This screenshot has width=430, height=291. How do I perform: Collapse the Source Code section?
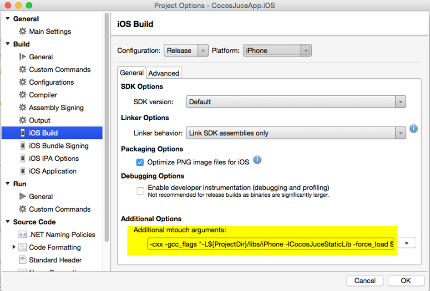click(8, 221)
